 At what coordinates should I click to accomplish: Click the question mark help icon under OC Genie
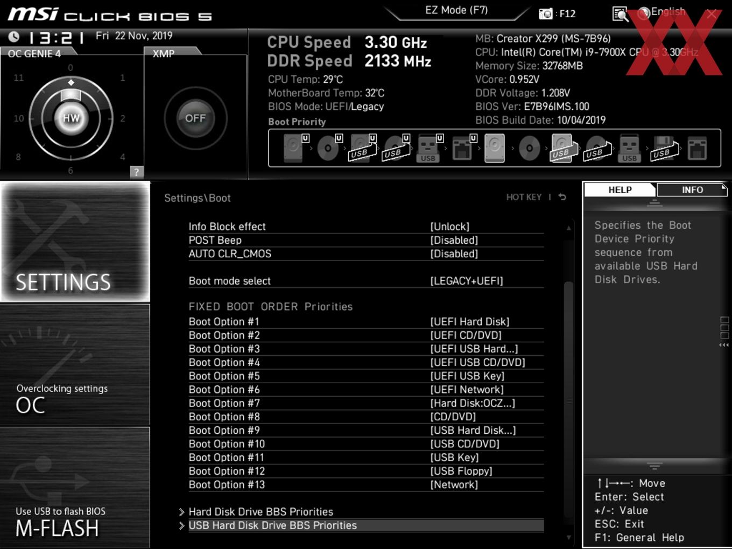coord(136,172)
